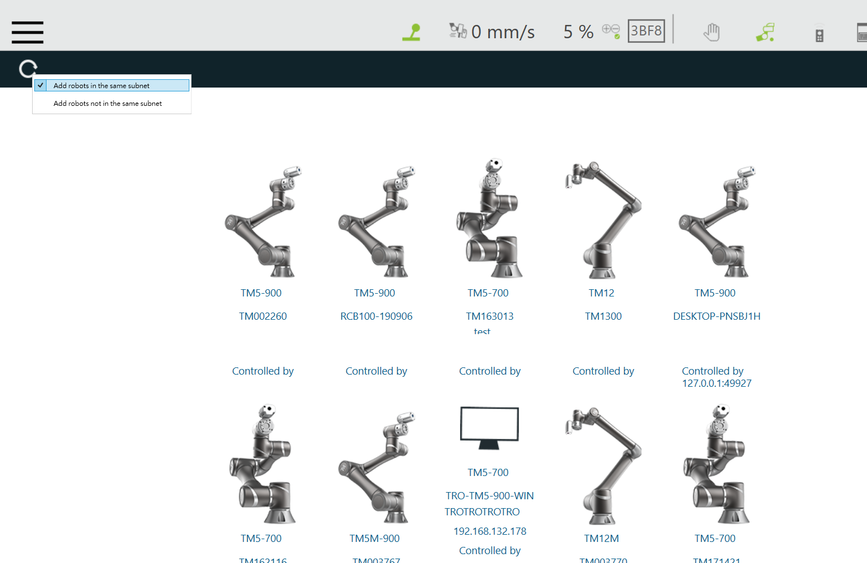Select the TM5-700 TM162116 robot image
This screenshot has height=563, width=867.
click(x=263, y=464)
